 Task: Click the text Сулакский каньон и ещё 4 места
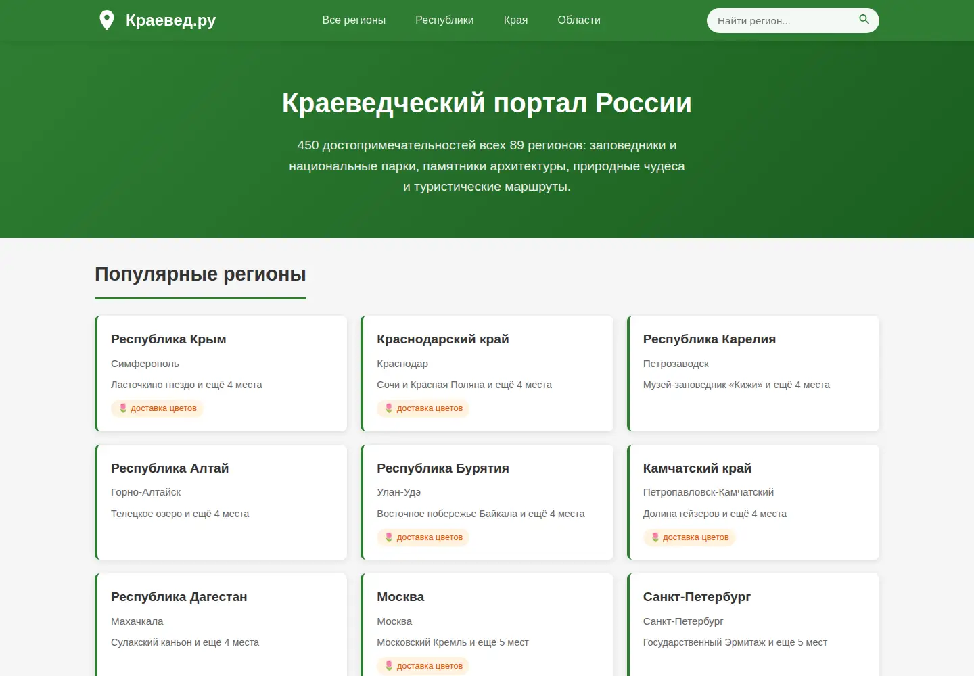coord(185,642)
